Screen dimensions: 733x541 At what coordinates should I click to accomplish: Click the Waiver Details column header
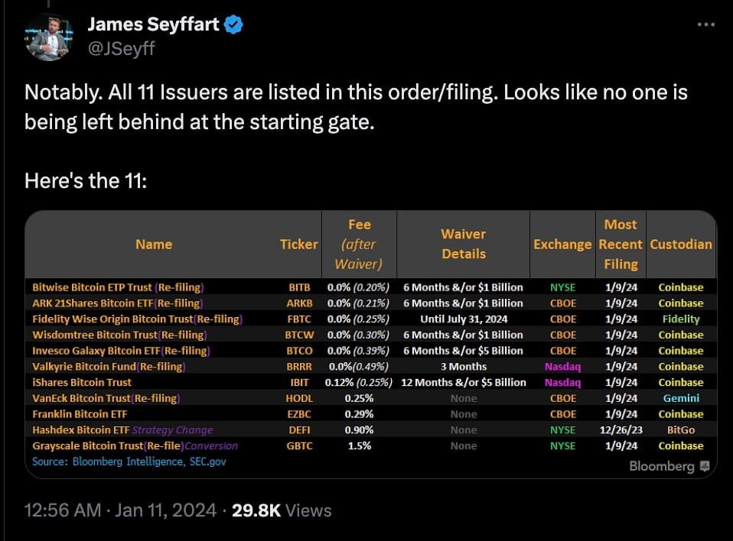tap(463, 244)
